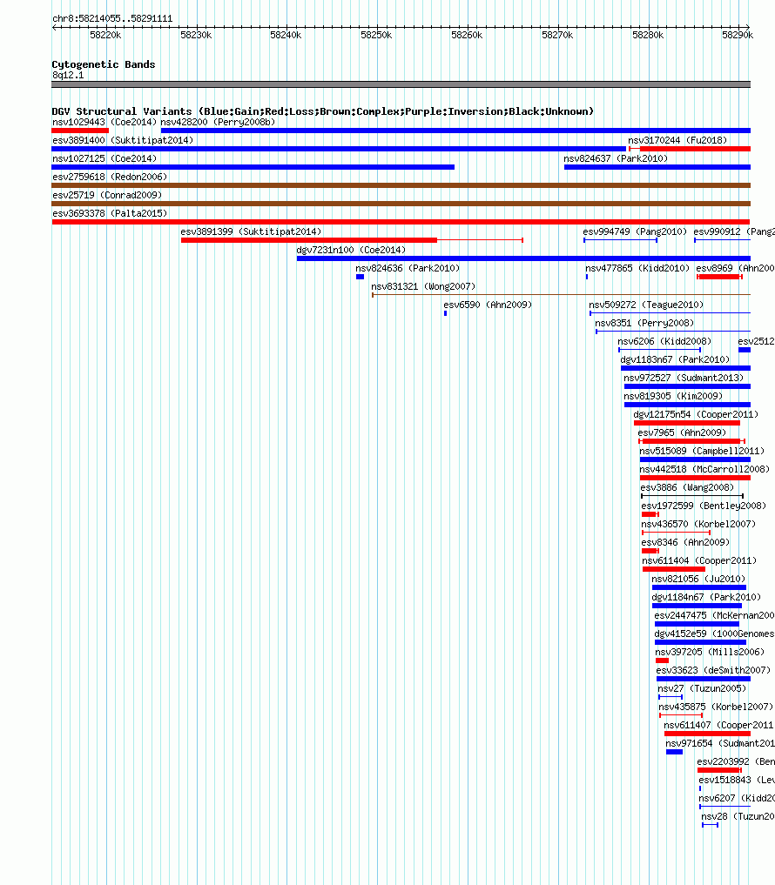Click the dgv12175n54 (Cooper2011) label

coord(696,414)
